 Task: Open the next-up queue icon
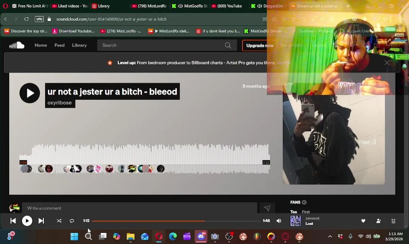(x=393, y=221)
